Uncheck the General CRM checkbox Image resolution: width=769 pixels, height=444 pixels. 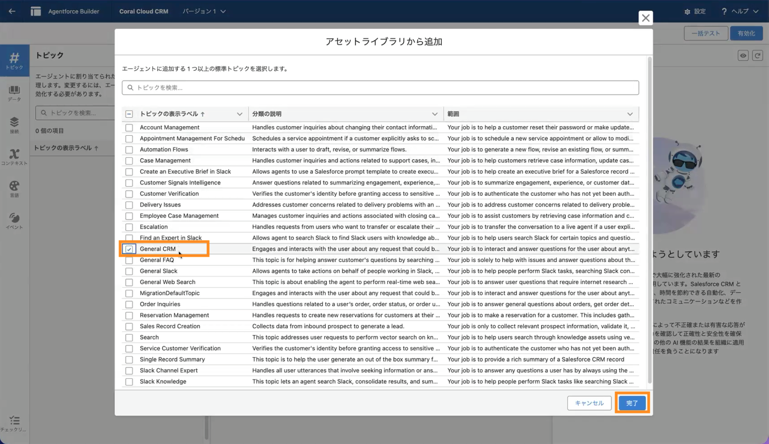(x=129, y=249)
